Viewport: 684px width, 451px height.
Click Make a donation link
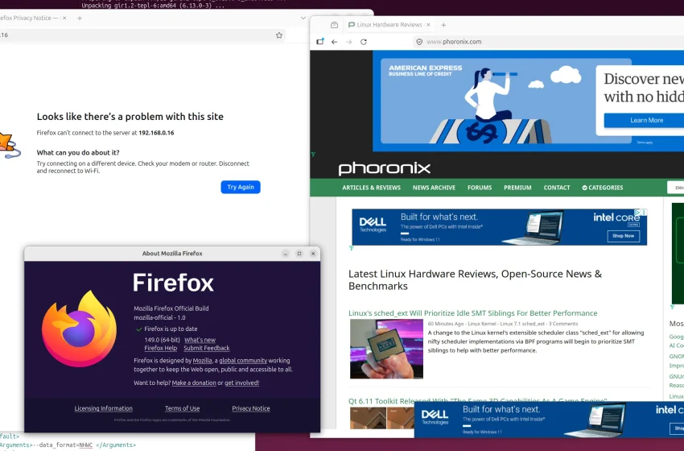(x=194, y=383)
